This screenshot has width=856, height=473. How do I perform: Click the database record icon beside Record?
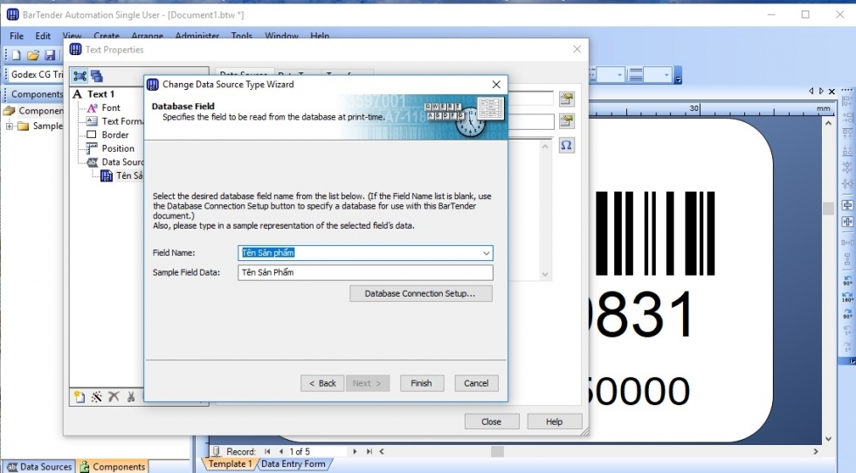217,451
